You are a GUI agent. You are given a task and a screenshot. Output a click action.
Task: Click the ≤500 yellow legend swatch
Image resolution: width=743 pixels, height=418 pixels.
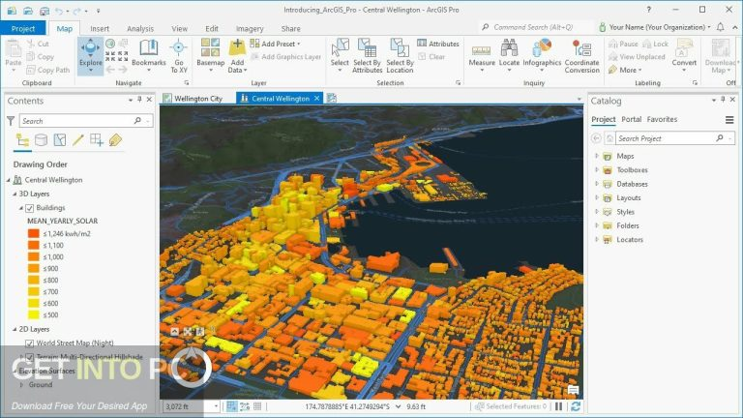(33, 314)
